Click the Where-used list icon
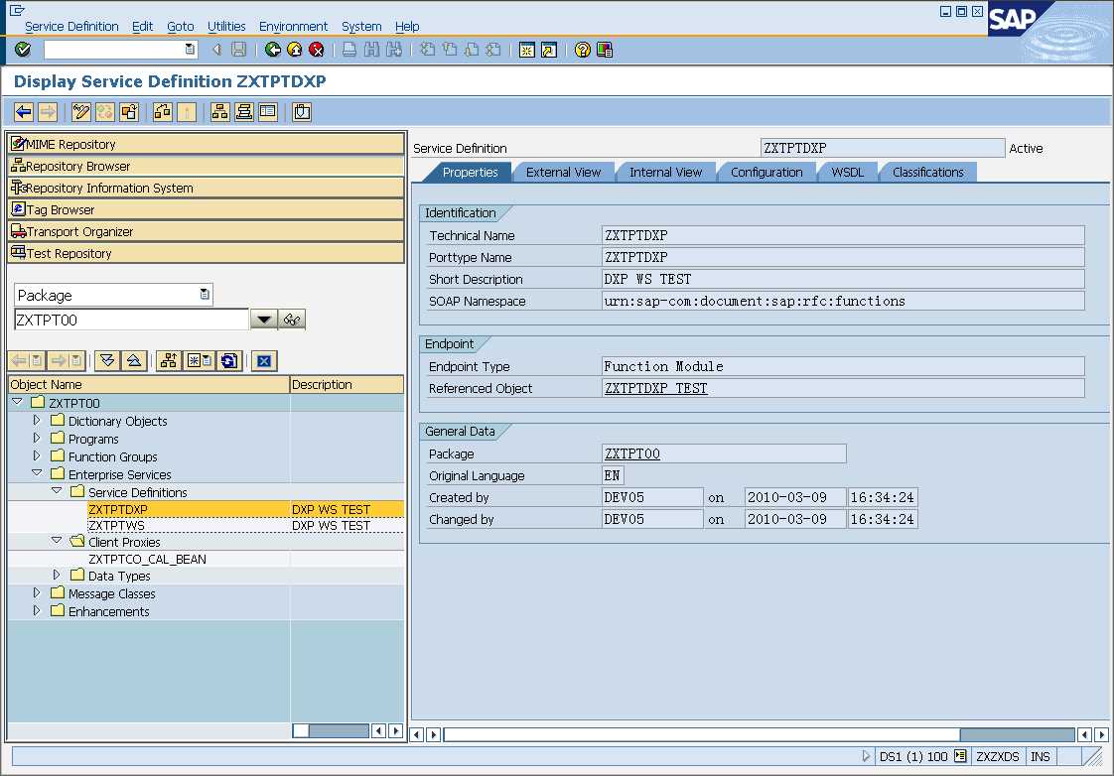The width and height of the screenshot is (1114, 776). click(163, 111)
